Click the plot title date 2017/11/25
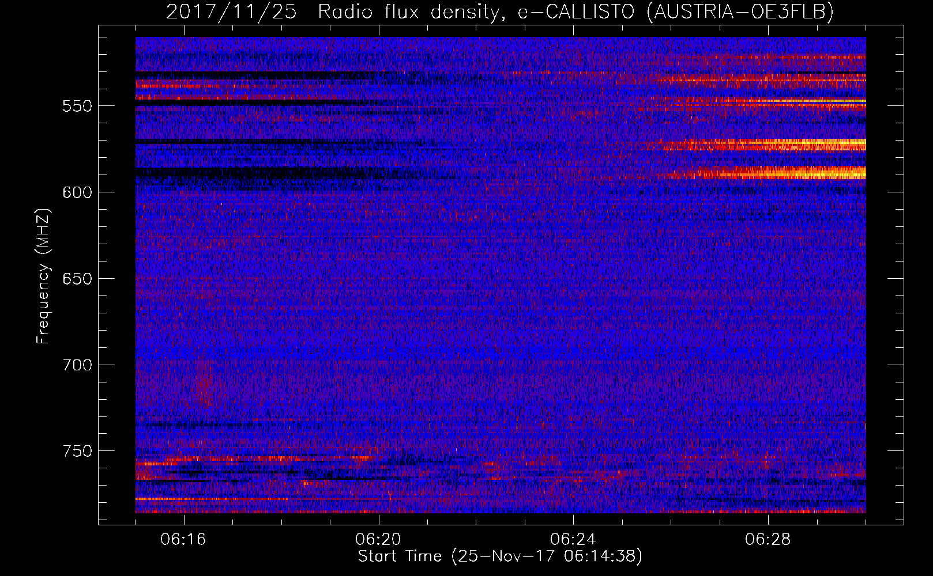Screen dimensions: 933x576 click(231, 12)
